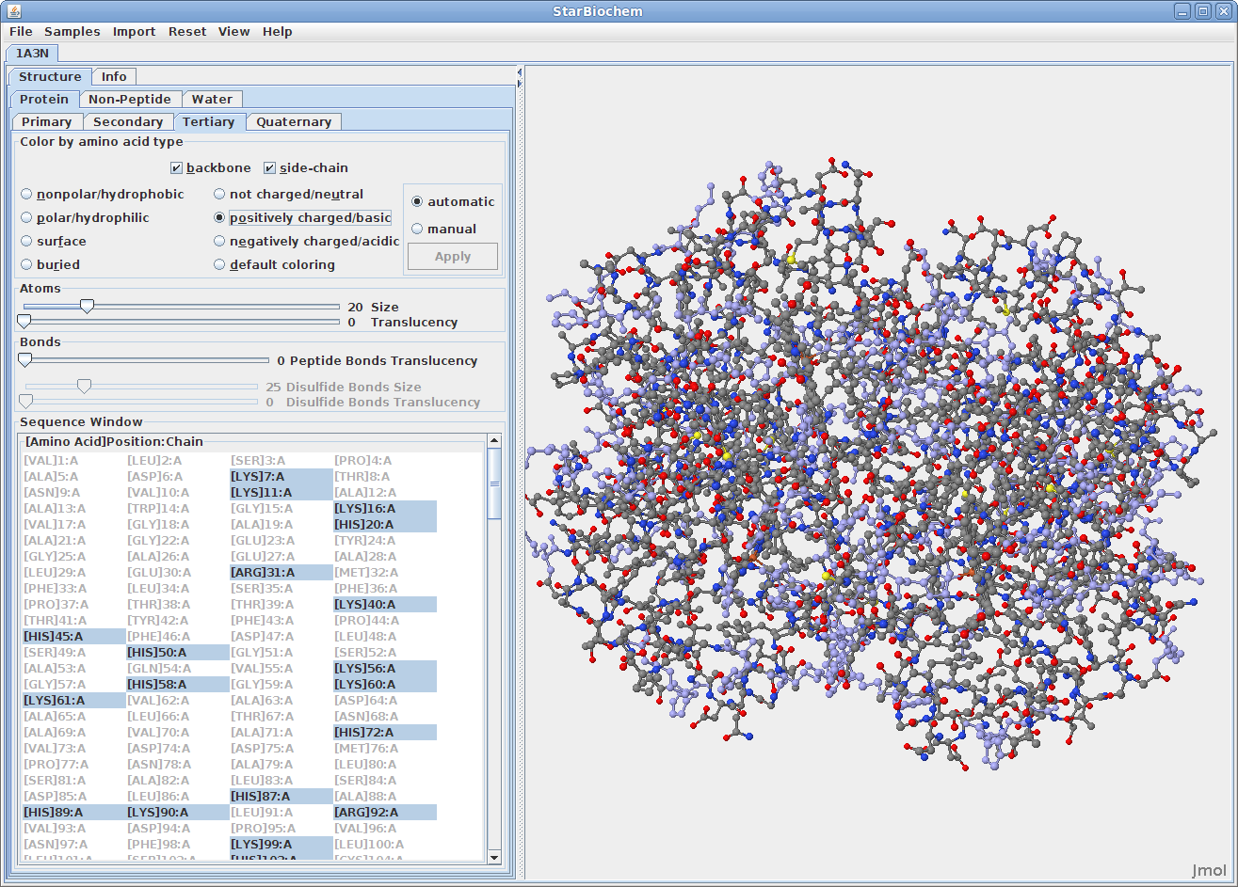The width and height of the screenshot is (1238, 887).
Task: Click the Apply button
Action: tap(453, 257)
